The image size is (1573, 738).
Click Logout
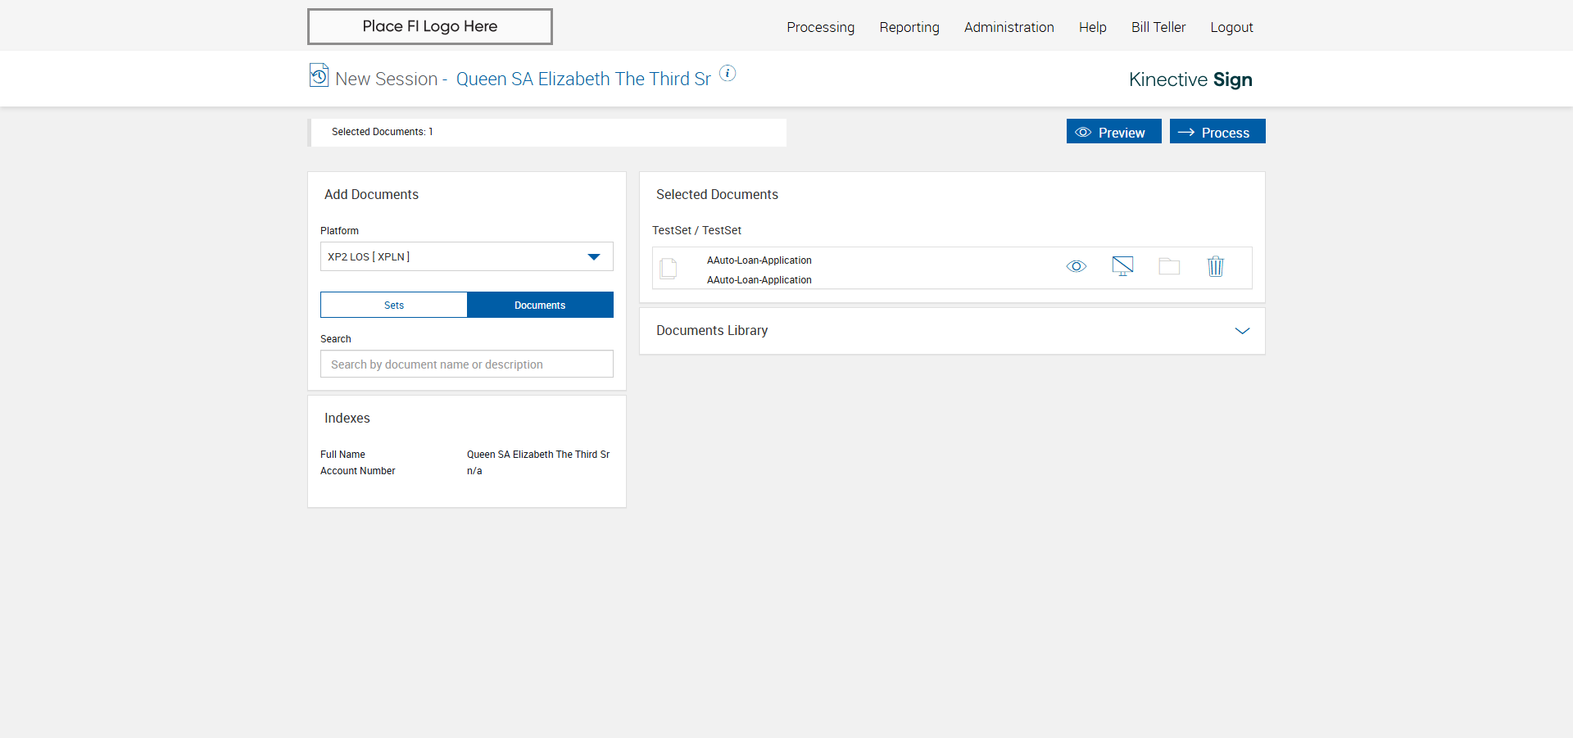pos(1231,27)
